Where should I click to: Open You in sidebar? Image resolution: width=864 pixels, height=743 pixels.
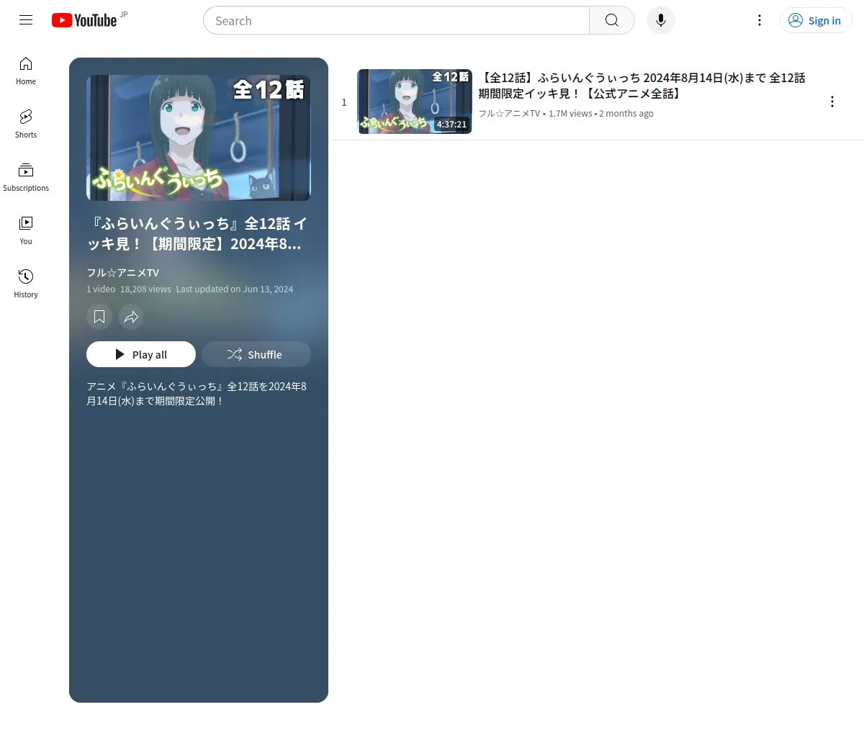click(26, 230)
